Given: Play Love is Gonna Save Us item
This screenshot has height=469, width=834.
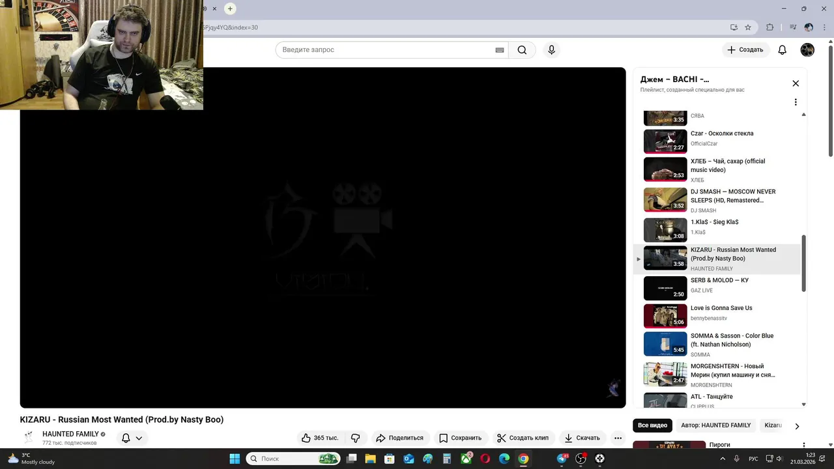Looking at the screenshot, I should point(717,316).
